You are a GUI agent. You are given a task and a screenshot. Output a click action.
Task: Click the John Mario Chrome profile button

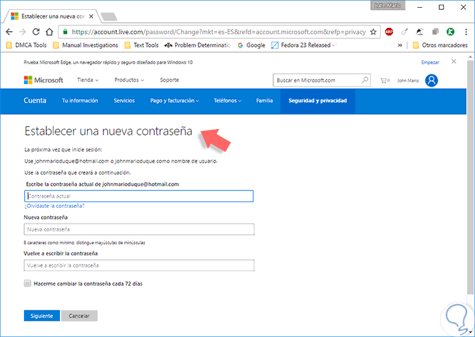point(388,5)
